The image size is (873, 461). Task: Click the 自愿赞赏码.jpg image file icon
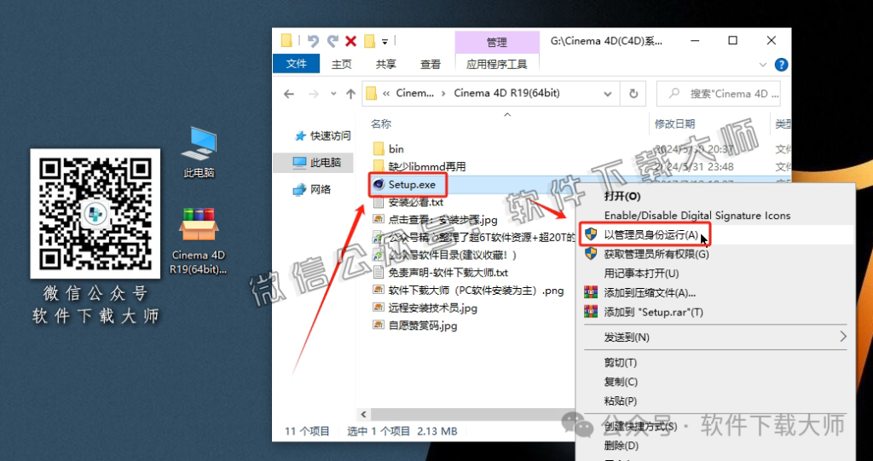[379, 326]
